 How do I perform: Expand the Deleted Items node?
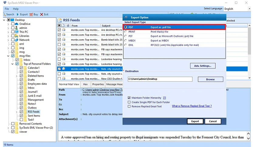click(17, 76)
